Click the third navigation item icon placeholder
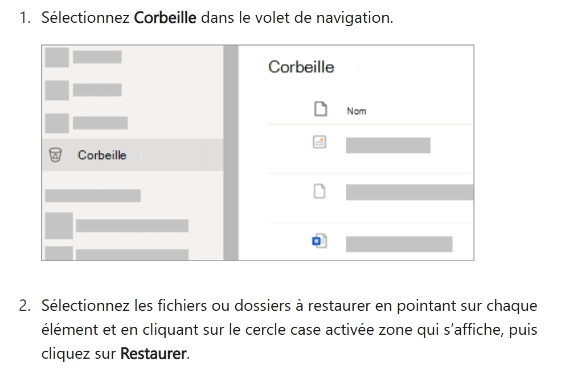This screenshot has width=573, height=369. [x=57, y=123]
